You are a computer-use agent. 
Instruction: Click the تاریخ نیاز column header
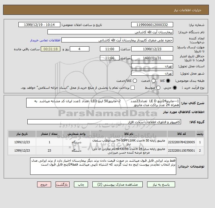[22, 134]
